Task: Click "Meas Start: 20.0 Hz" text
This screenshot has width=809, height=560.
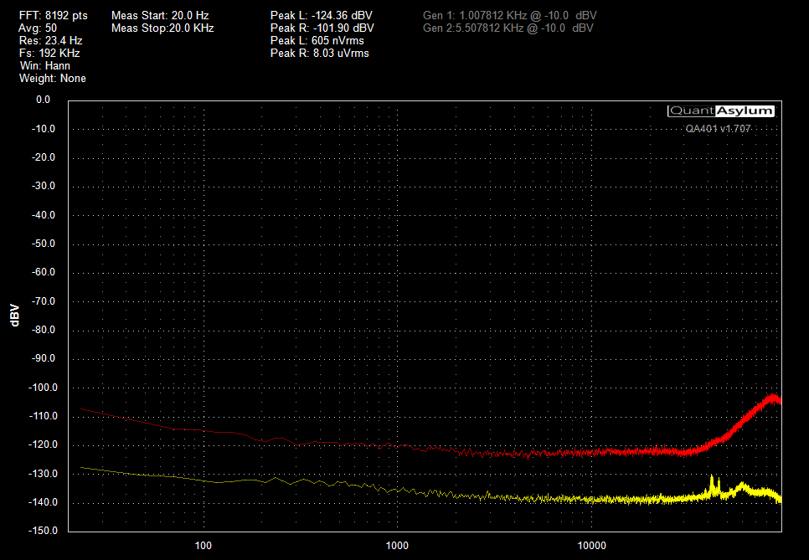Action: coord(160,15)
